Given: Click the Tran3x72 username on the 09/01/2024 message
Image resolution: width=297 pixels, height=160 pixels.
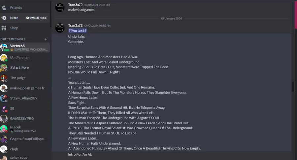Looking at the screenshot, I should tap(75, 25).
